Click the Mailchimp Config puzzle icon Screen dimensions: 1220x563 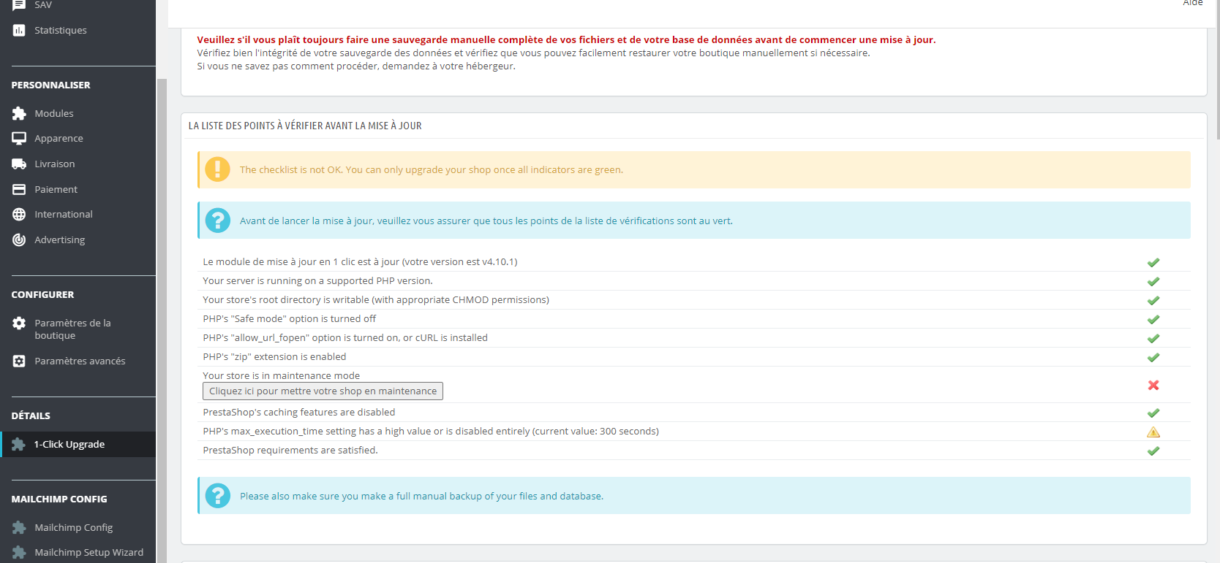coord(19,527)
